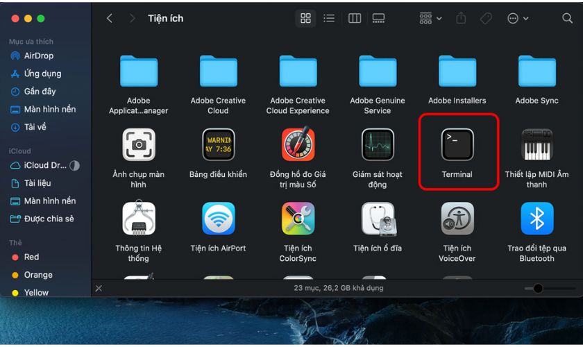Launch Tiện ích AirPort

218,219
